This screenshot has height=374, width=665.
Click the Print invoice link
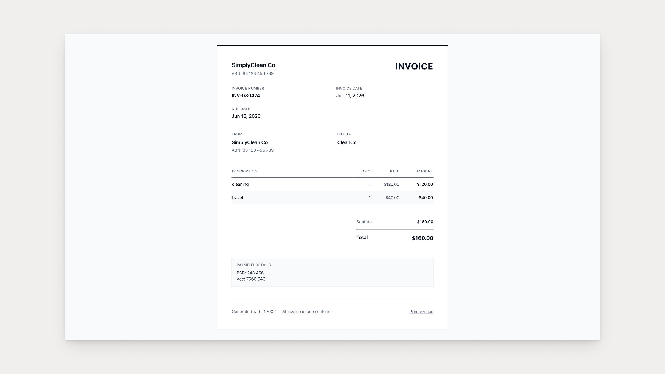421,312
